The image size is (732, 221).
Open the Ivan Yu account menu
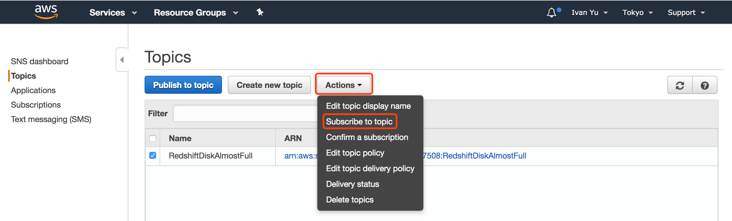coord(589,12)
